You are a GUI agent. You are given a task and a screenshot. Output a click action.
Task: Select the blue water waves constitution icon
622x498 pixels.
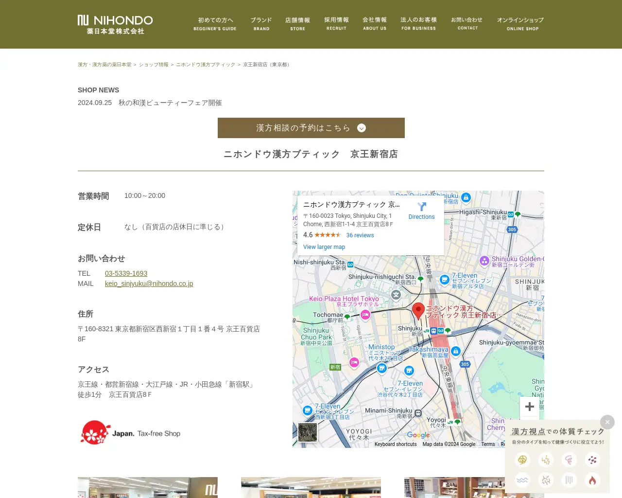pos(522,480)
